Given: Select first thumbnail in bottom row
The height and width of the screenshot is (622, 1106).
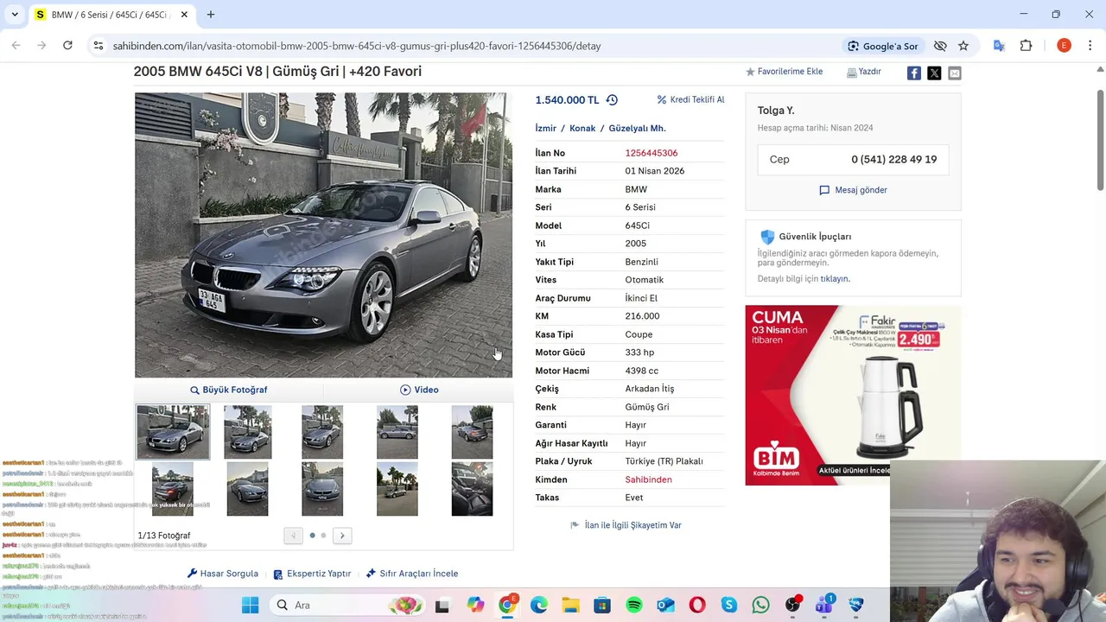Looking at the screenshot, I should 173,489.
